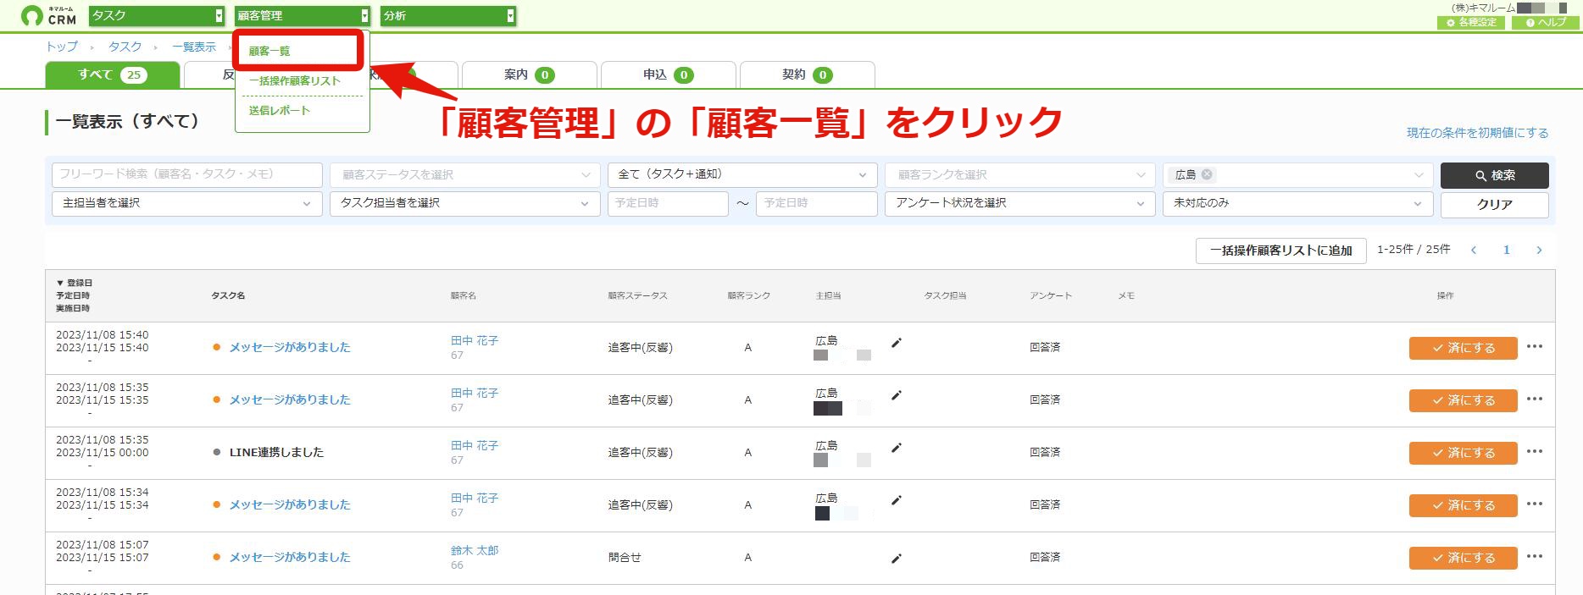1583x595 pixels.
Task: Remove the 広島 tag with its x icon
Action: click(1207, 174)
